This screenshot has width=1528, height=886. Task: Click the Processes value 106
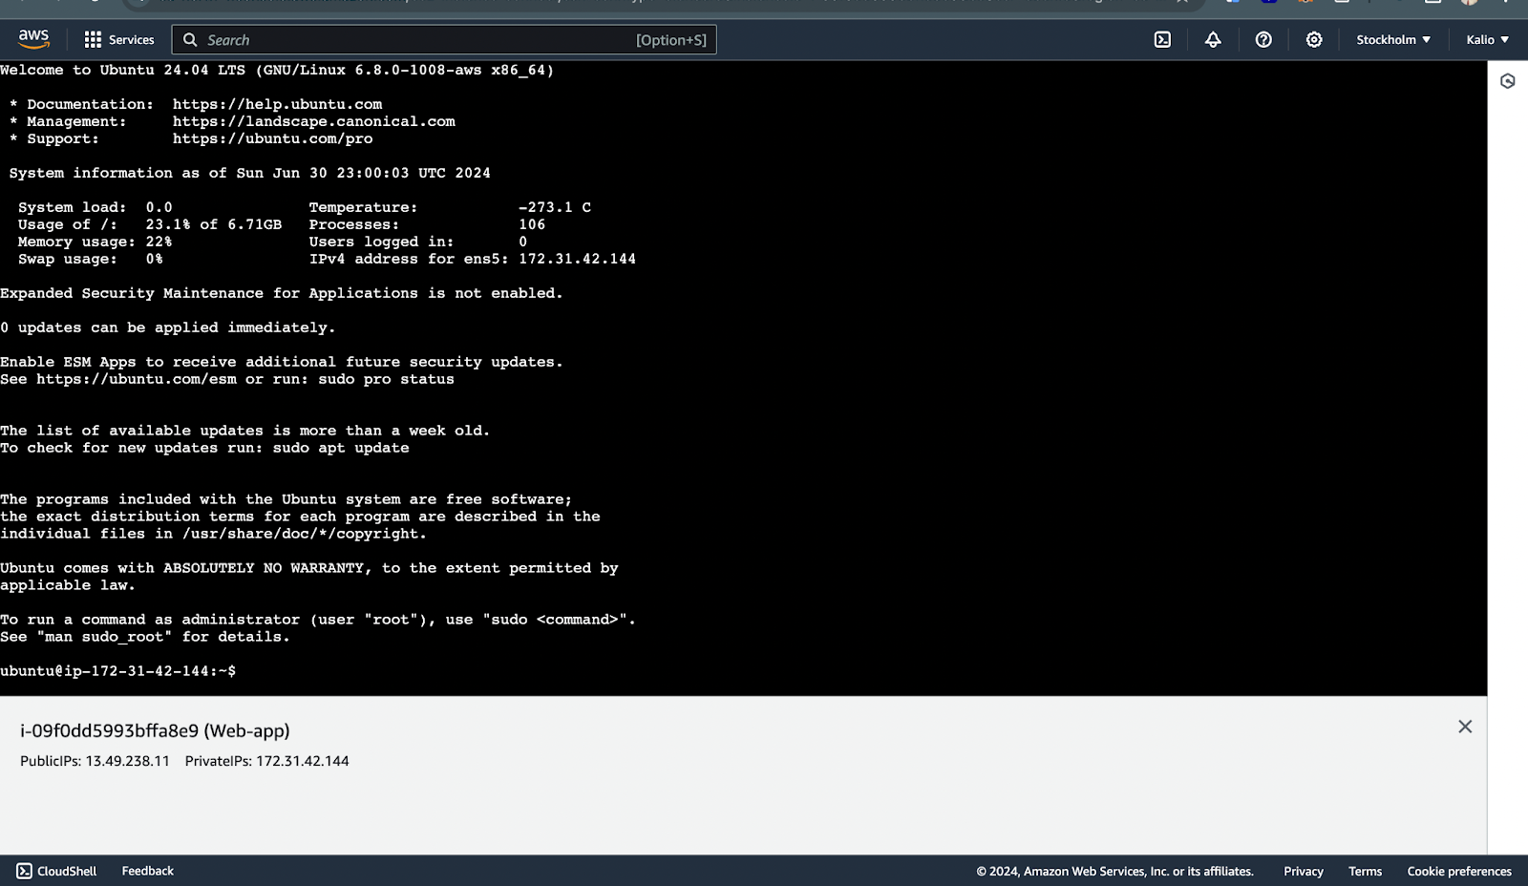coord(532,224)
